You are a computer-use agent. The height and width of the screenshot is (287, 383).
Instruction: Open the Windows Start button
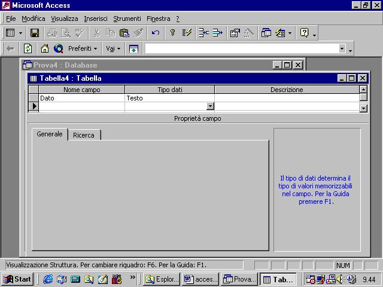pyautogui.click(x=17, y=279)
